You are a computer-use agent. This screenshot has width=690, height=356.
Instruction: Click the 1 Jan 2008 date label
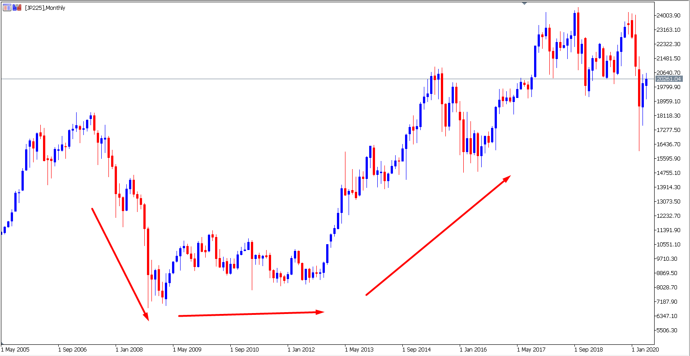coord(130,350)
